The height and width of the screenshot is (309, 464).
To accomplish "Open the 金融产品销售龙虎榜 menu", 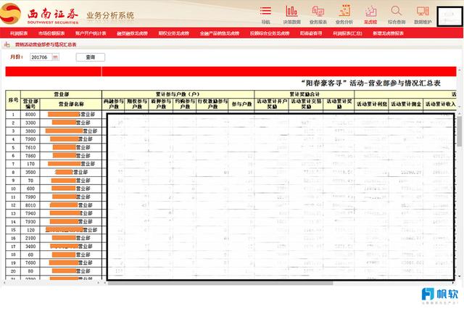I will 219,33.
